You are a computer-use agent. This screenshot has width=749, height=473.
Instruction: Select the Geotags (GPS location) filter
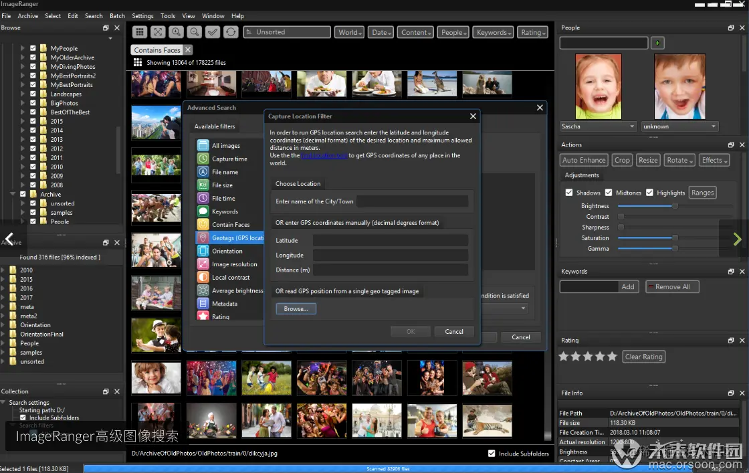click(229, 238)
